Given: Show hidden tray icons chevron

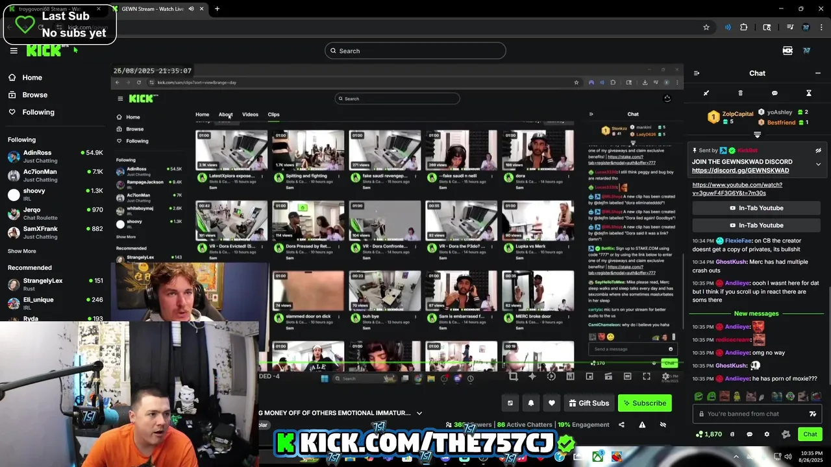Looking at the screenshot, I should (736, 457).
